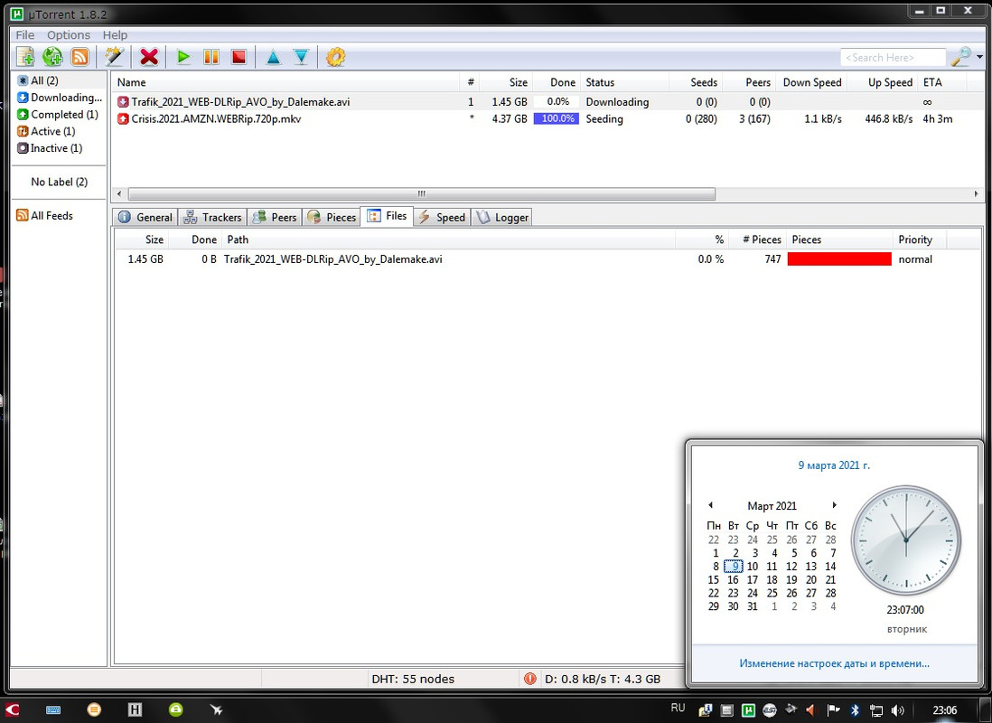Click the Bluetooth tray icon
This screenshot has width=992, height=723.
click(x=854, y=710)
